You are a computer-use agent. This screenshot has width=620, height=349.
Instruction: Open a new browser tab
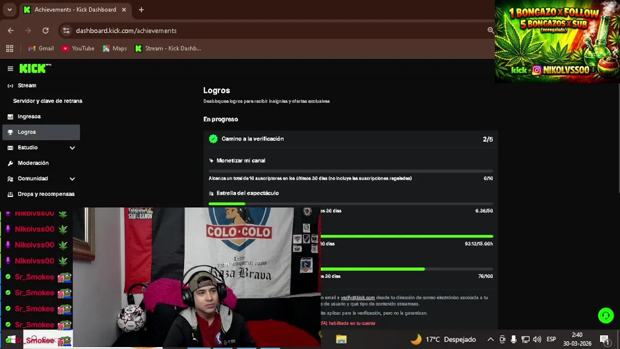[x=141, y=10]
